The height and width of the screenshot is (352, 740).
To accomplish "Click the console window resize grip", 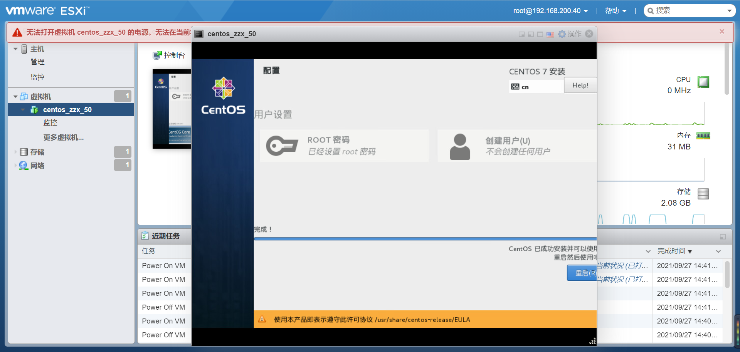I will point(592,341).
